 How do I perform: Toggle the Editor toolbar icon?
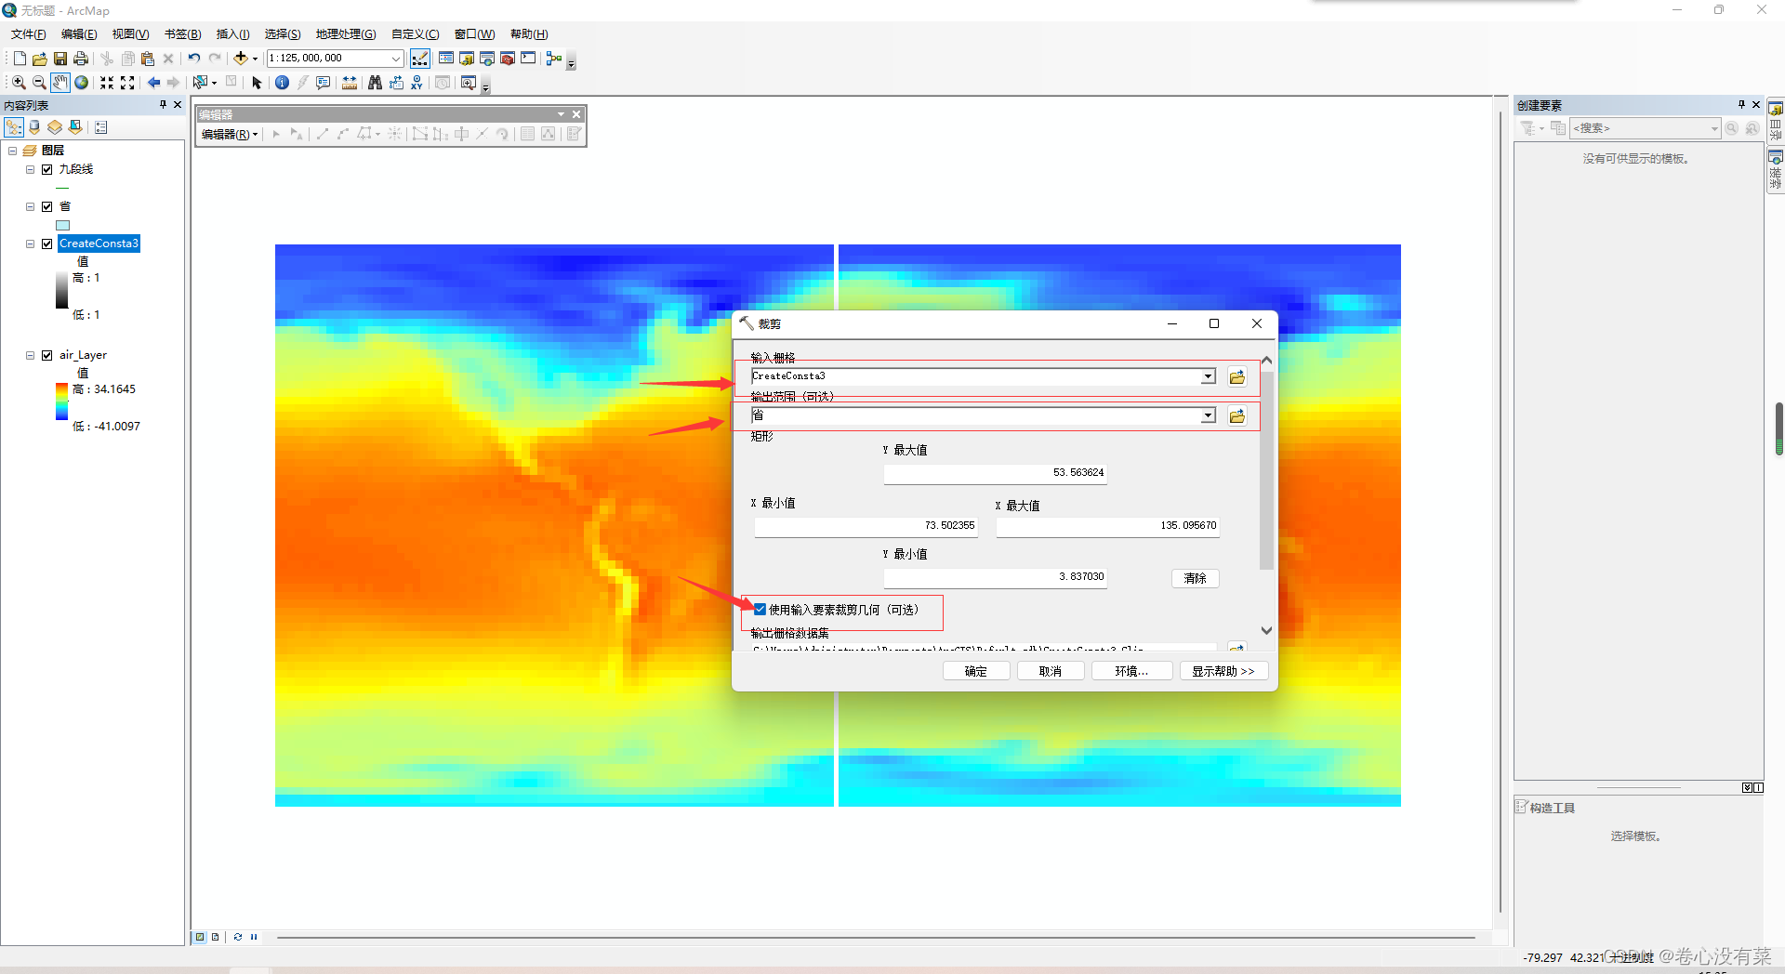pos(420,59)
